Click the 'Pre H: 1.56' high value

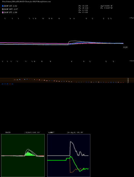pos(83,8)
